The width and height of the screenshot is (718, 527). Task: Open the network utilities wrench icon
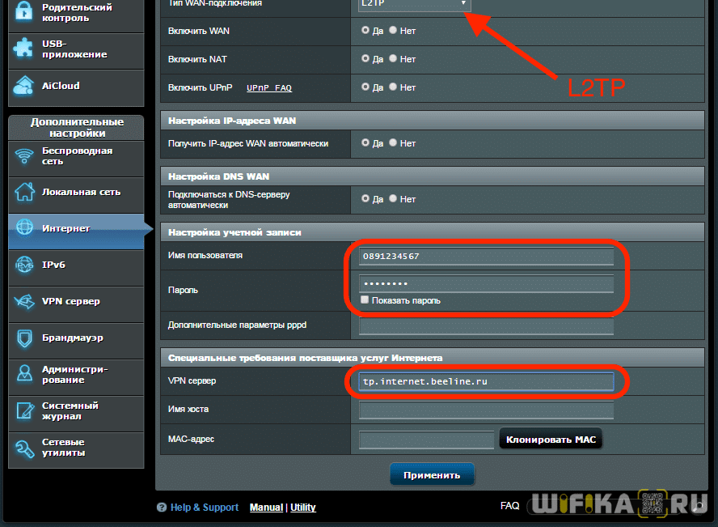(x=25, y=448)
